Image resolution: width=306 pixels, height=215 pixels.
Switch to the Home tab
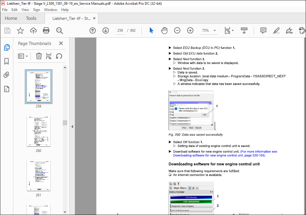(11, 18)
